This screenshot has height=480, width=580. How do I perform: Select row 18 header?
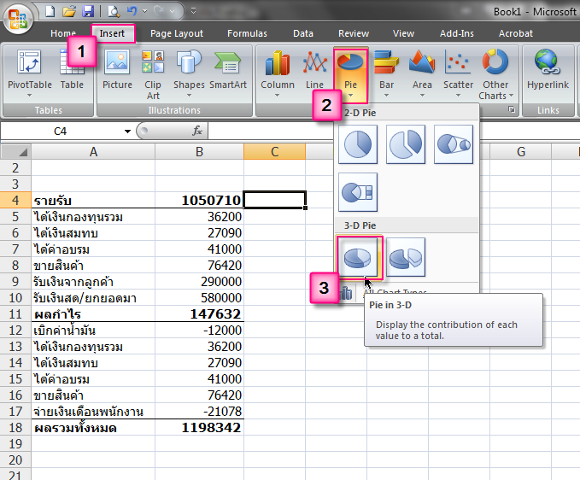(15, 428)
